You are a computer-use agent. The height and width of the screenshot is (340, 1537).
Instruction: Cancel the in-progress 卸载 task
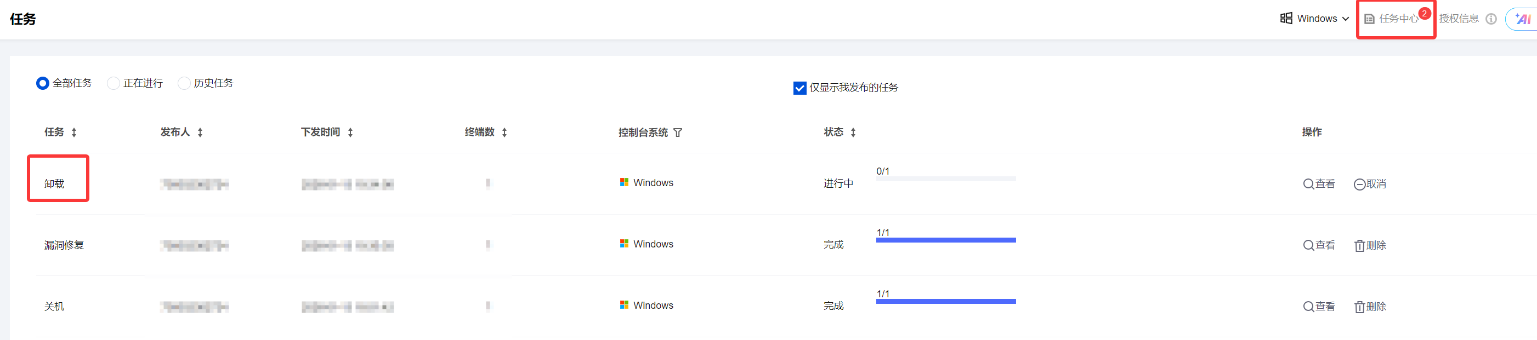tap(1370, 184)
